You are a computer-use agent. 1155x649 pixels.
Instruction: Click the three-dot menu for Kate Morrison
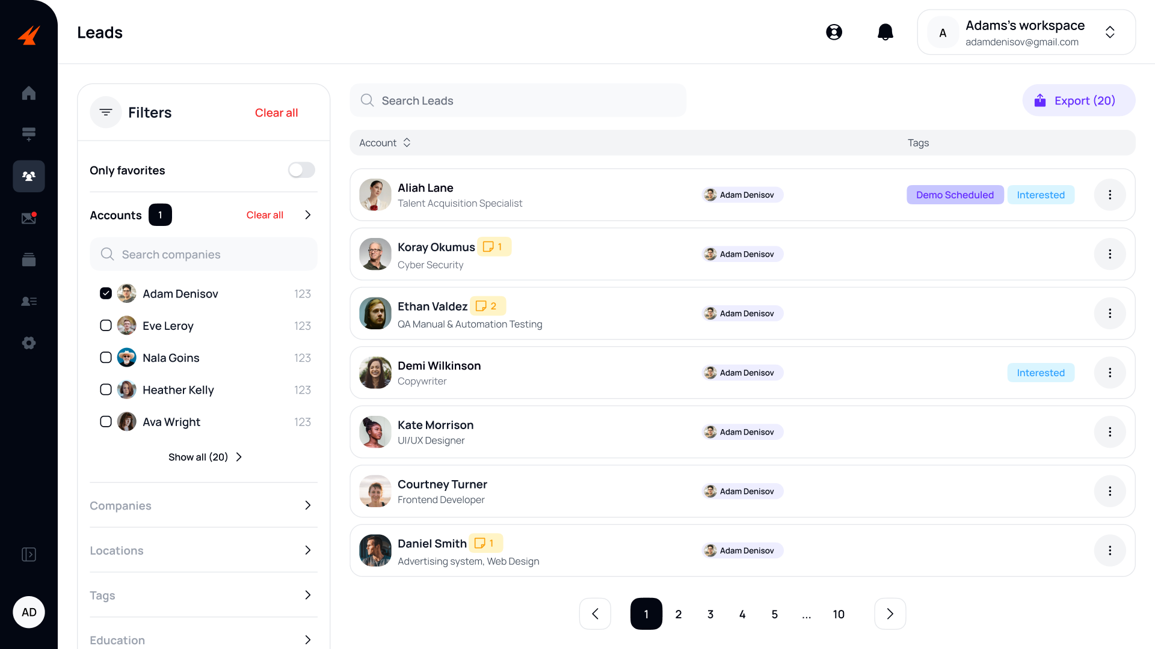[1110, 432]
